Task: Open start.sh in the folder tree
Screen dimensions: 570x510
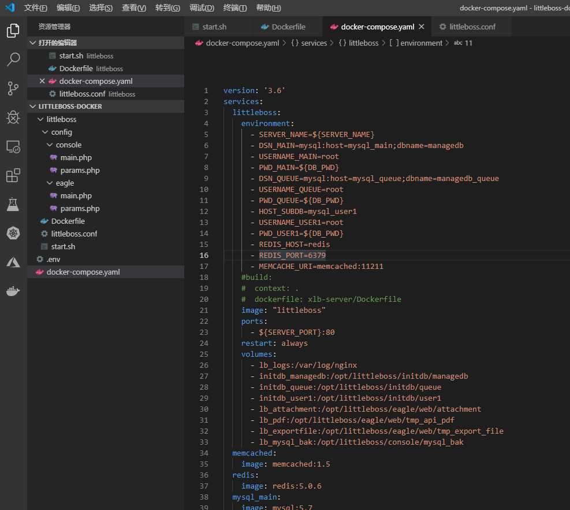Action: coord(106,246)
